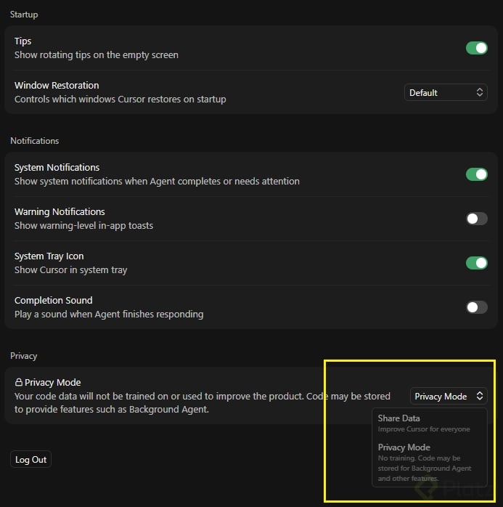Click 'Show rotating tips on the empty screen'
This screenshot has width=503, height=507.
click(97, 55)
